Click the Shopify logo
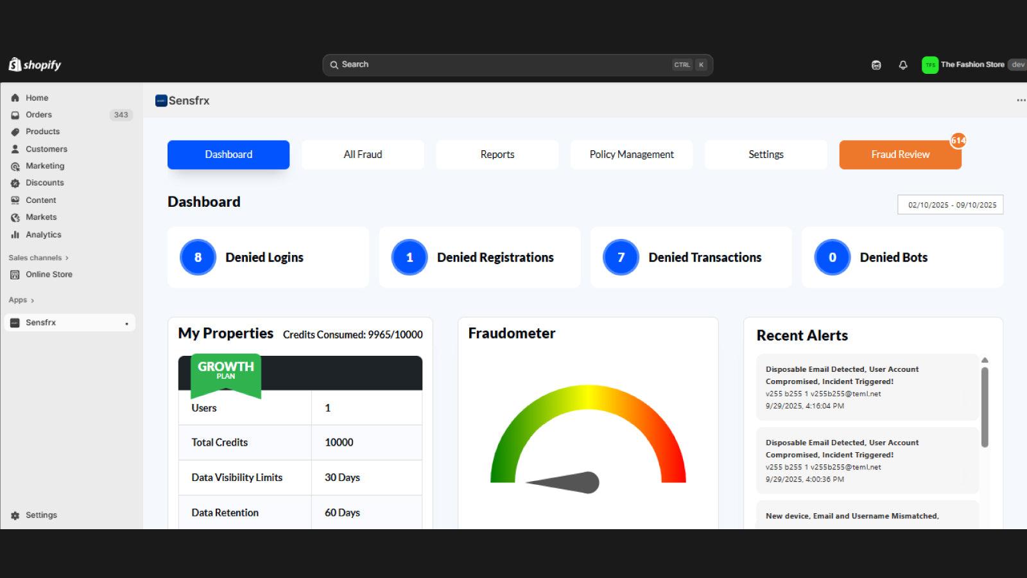The image size is (1027, 578). 33,64
